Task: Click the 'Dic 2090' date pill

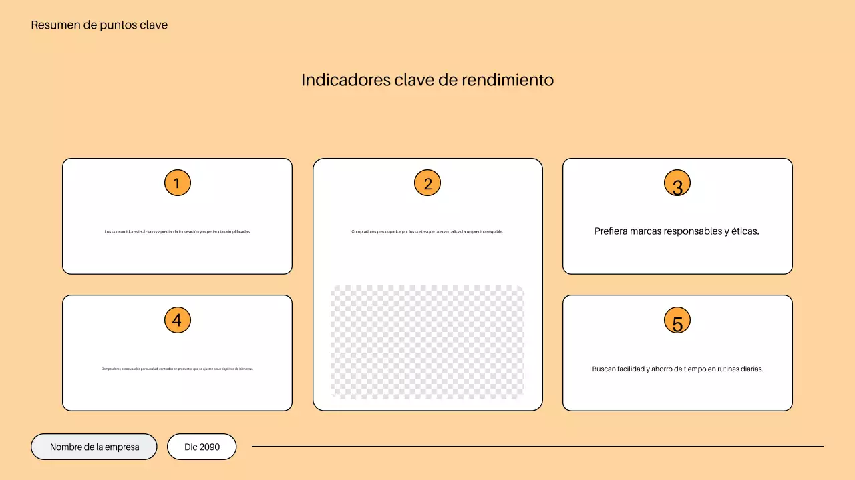Action: (202, 447)
